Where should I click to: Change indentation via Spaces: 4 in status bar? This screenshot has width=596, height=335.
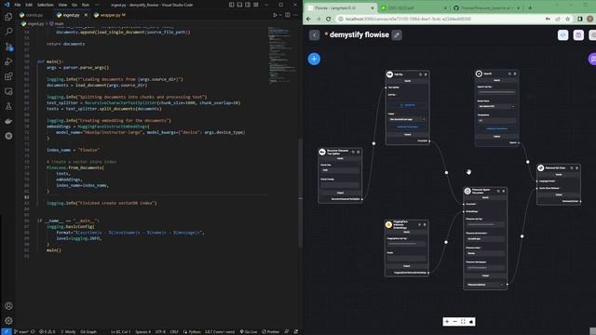[142, 331]
